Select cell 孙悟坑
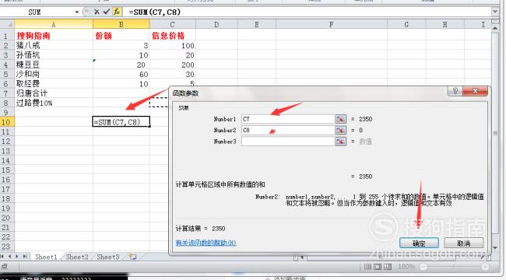The height and width of the screenshot is (280, 506). (x=54, y=55)
